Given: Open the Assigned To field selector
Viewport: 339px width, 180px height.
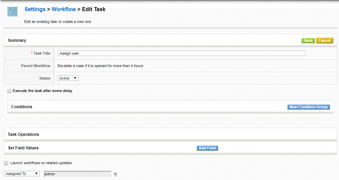Looking at the screenshot, I should pyautogui.click(x=22, y=174).
